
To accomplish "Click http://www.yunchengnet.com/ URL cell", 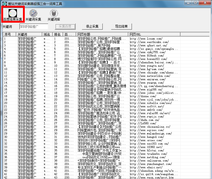I will click(151, 164).
